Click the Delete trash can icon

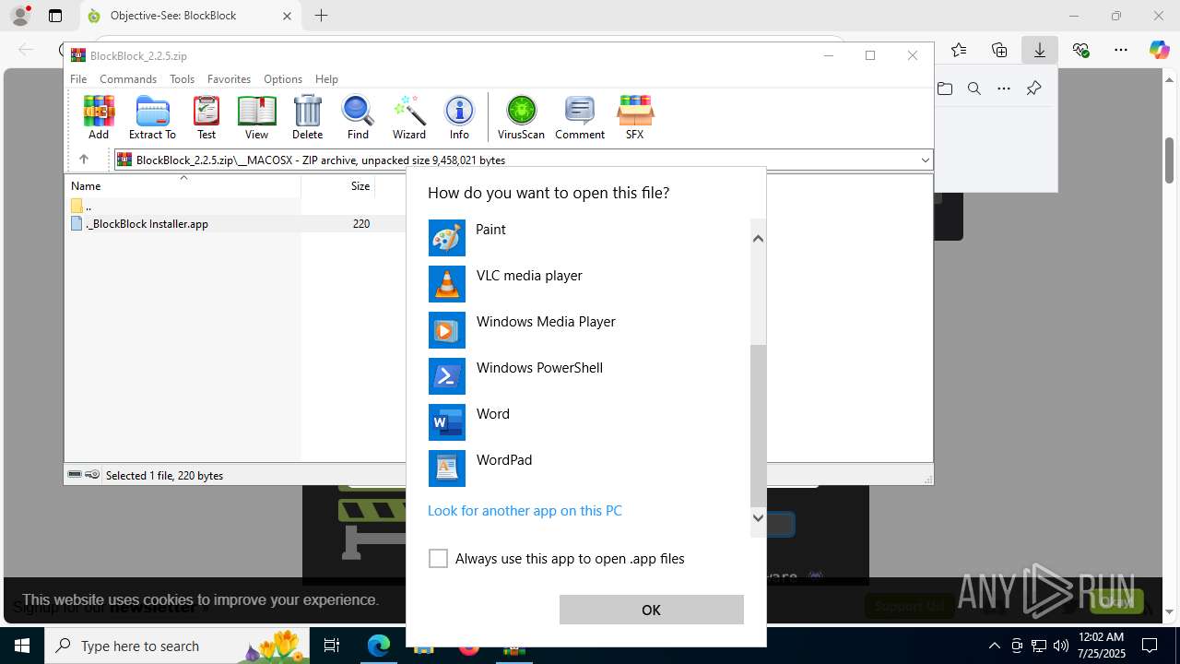click(x=307, y=118)
